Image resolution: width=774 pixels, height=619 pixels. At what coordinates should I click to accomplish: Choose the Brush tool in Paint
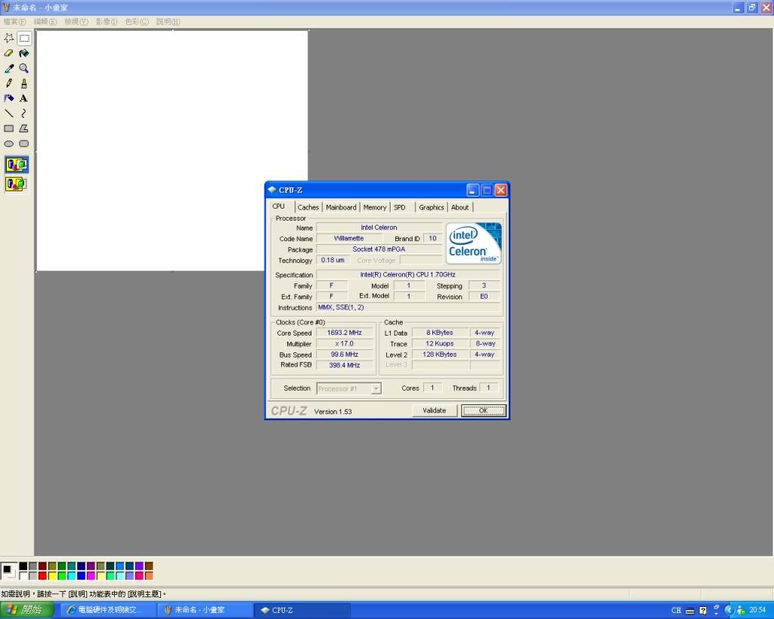pyautogui.click(x=23, y=83)
